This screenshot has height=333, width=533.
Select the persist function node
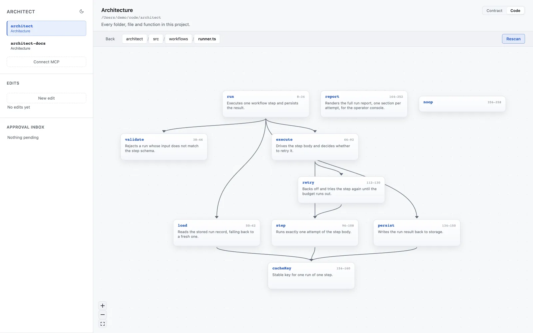pos(417,233)
